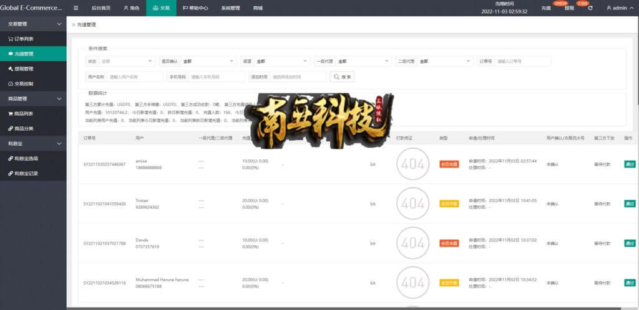
Task: Open the 二级代理 second-level agent dropdown
Action: pos(445,62)
